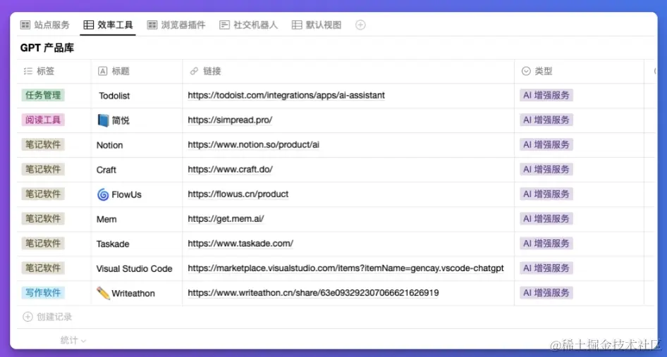Click the FlowUs title text
The image size is (667, 357).
126,194
